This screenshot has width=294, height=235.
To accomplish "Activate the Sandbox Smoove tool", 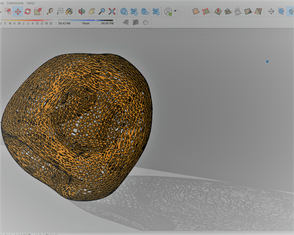I will (x=218, y=11).
